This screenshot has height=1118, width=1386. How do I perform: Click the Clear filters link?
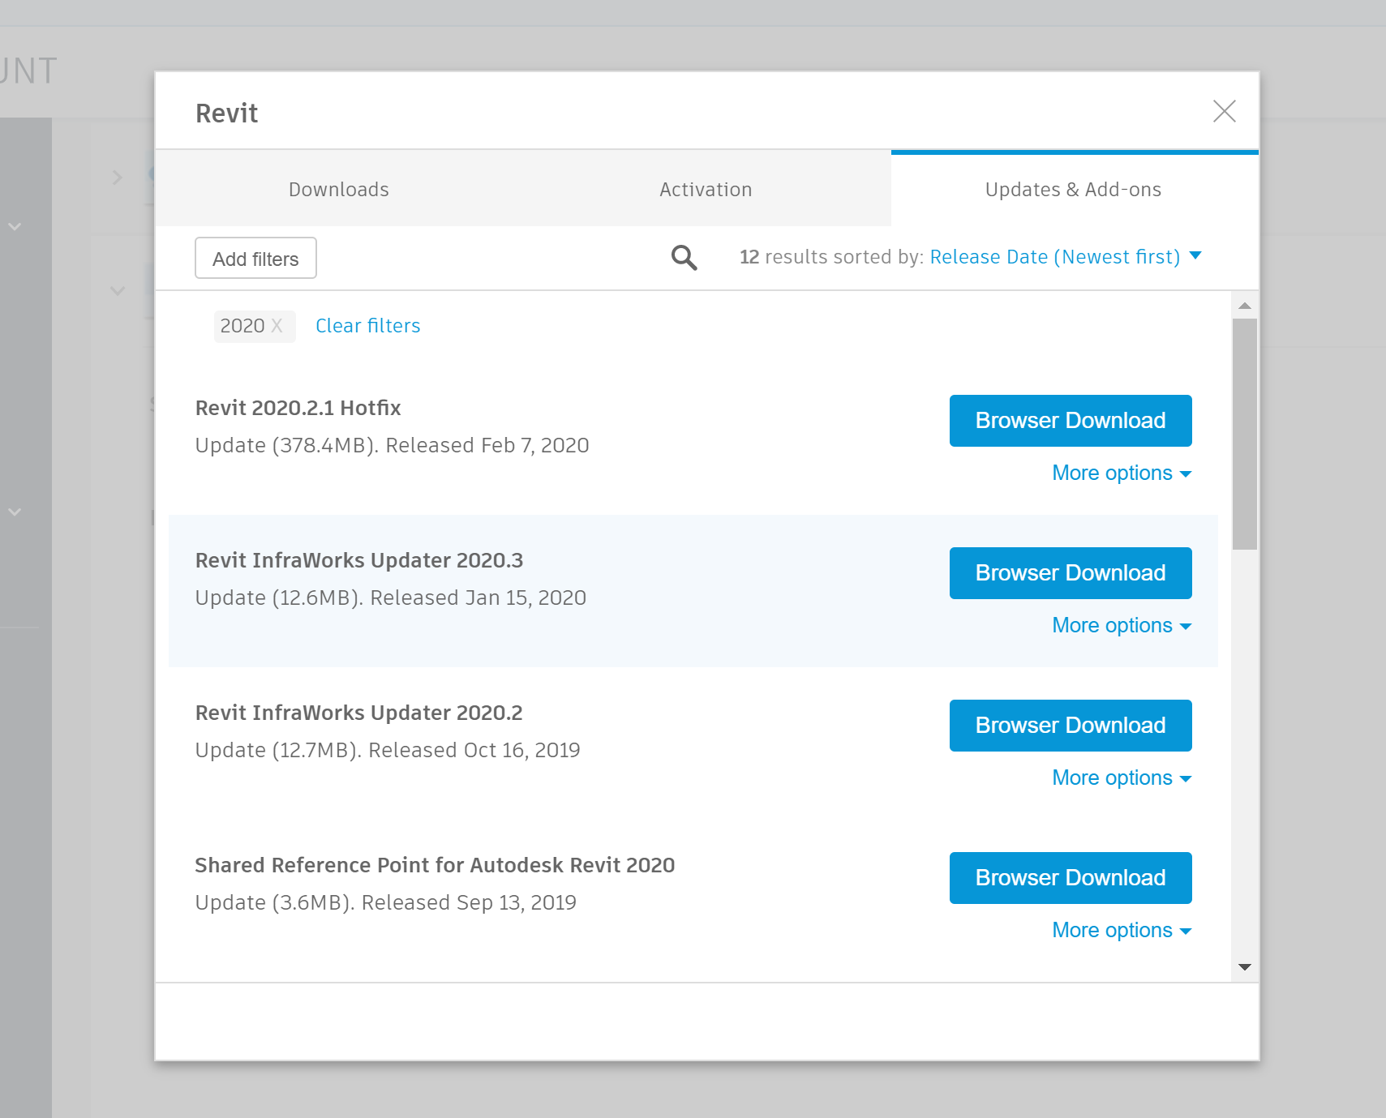[x=367, y=326]
